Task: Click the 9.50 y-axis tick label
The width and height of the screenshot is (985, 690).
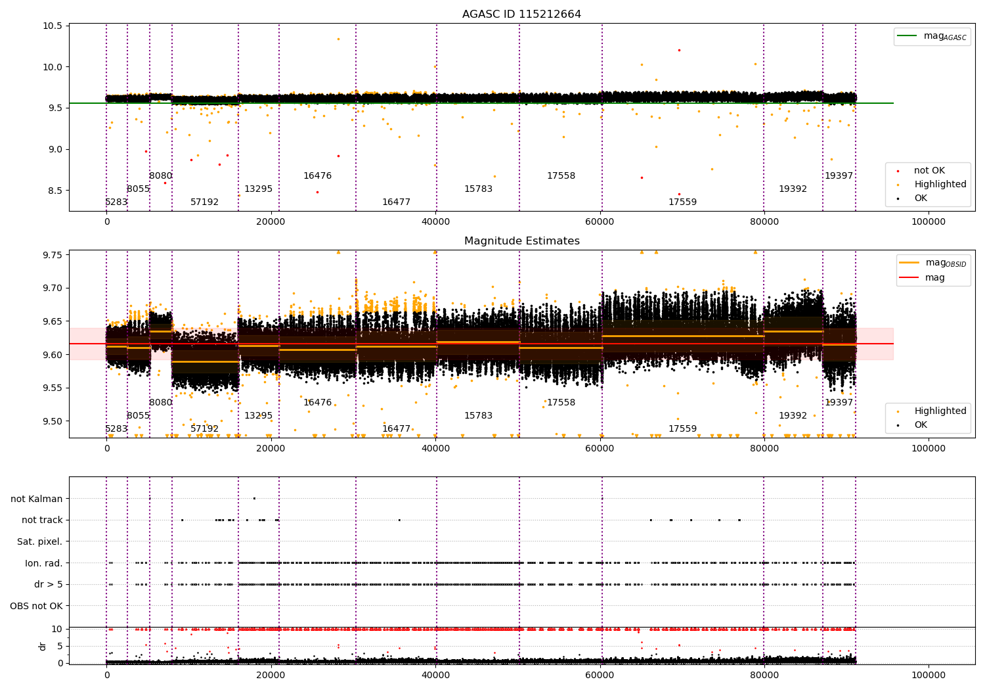Action: click(52, 421)
